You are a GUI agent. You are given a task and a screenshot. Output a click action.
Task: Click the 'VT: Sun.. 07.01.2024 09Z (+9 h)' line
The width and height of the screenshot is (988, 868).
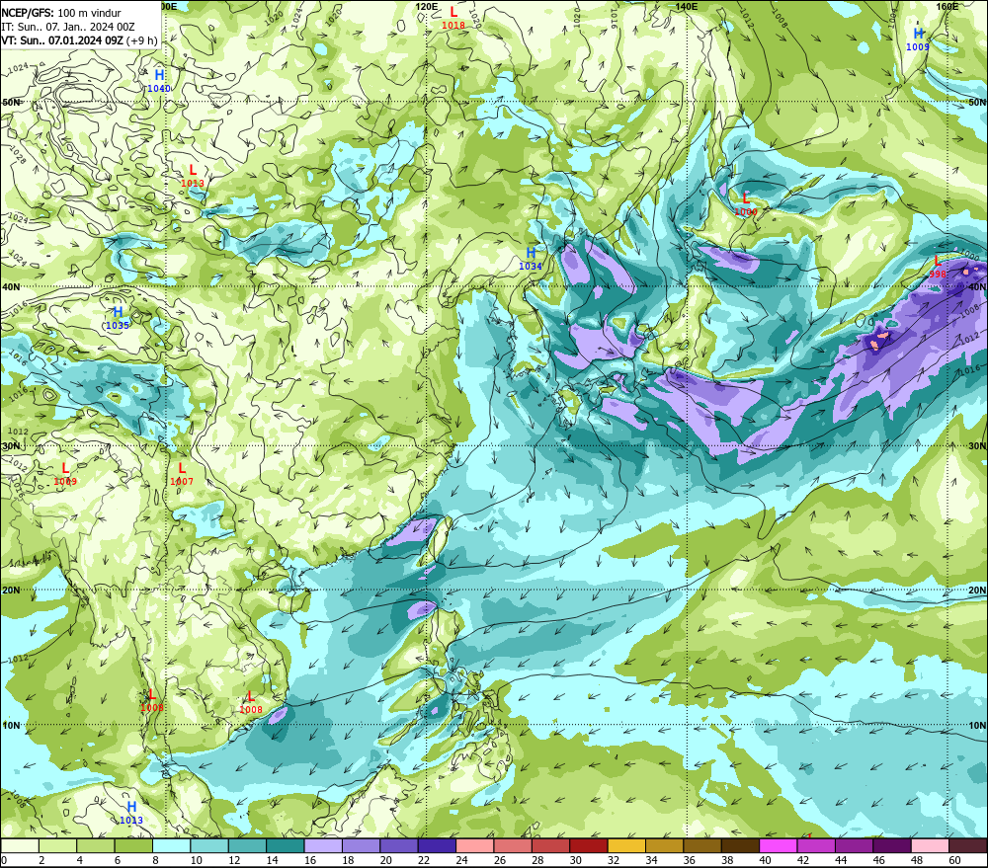[79, 40]
